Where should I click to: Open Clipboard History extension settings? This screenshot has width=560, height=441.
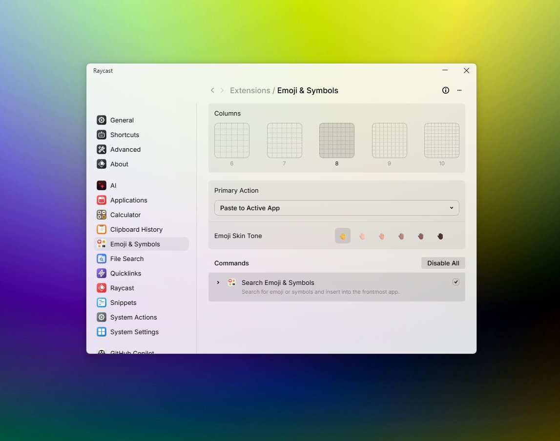(x=136, y=229)
